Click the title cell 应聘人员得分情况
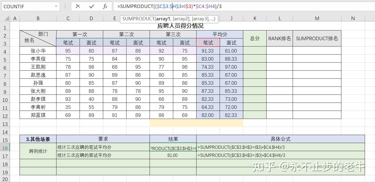375x182 pixels. 180,26
